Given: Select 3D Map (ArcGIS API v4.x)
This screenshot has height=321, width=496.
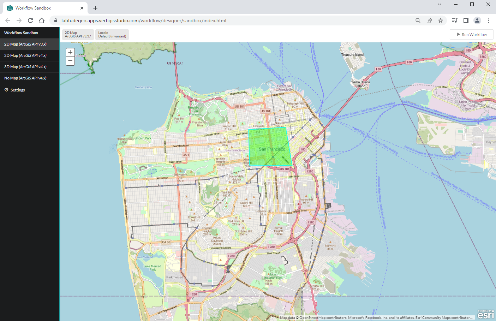Looking at the screenshot, I should coord(25,67).
